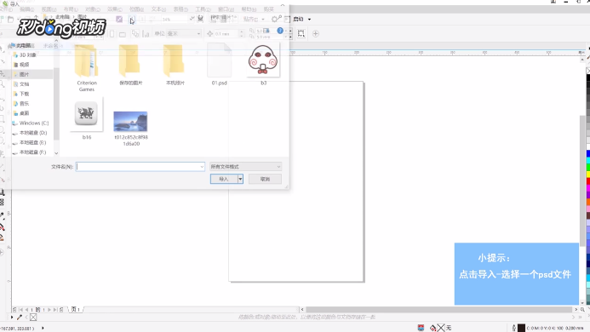
Task: Open 下载 in the navigation pane
Action: tap(24, 94)
